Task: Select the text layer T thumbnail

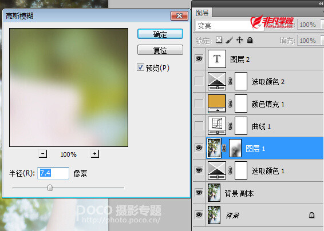Action: tap(217, 59)
